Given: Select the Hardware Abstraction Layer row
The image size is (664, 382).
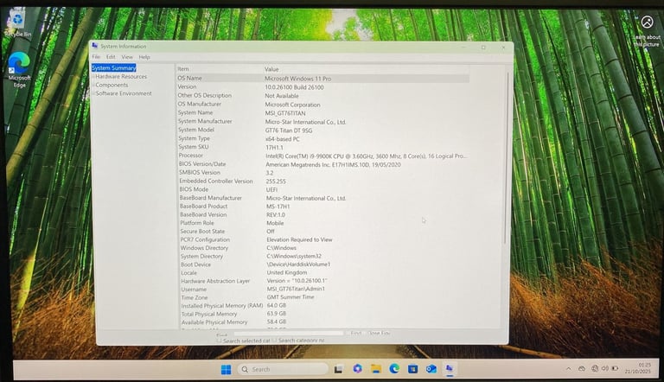Looking at the screenshot, I should pos(324,281).
